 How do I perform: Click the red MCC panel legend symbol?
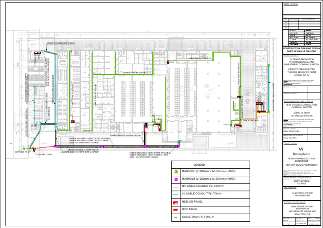click(175, 209)
